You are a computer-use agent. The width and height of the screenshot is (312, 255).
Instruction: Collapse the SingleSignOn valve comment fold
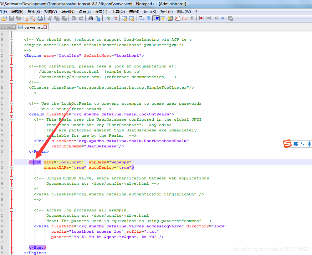(12, 178)
